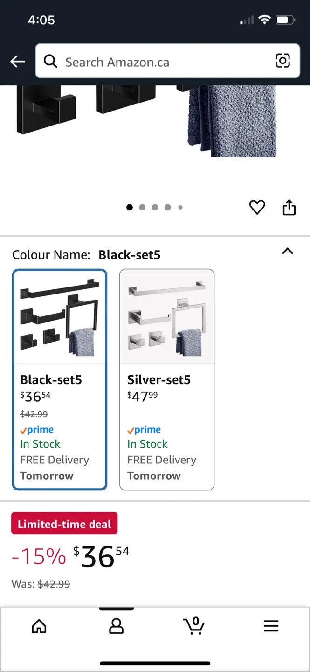Tap the Search Amazon.ca input field

point(140,61)
